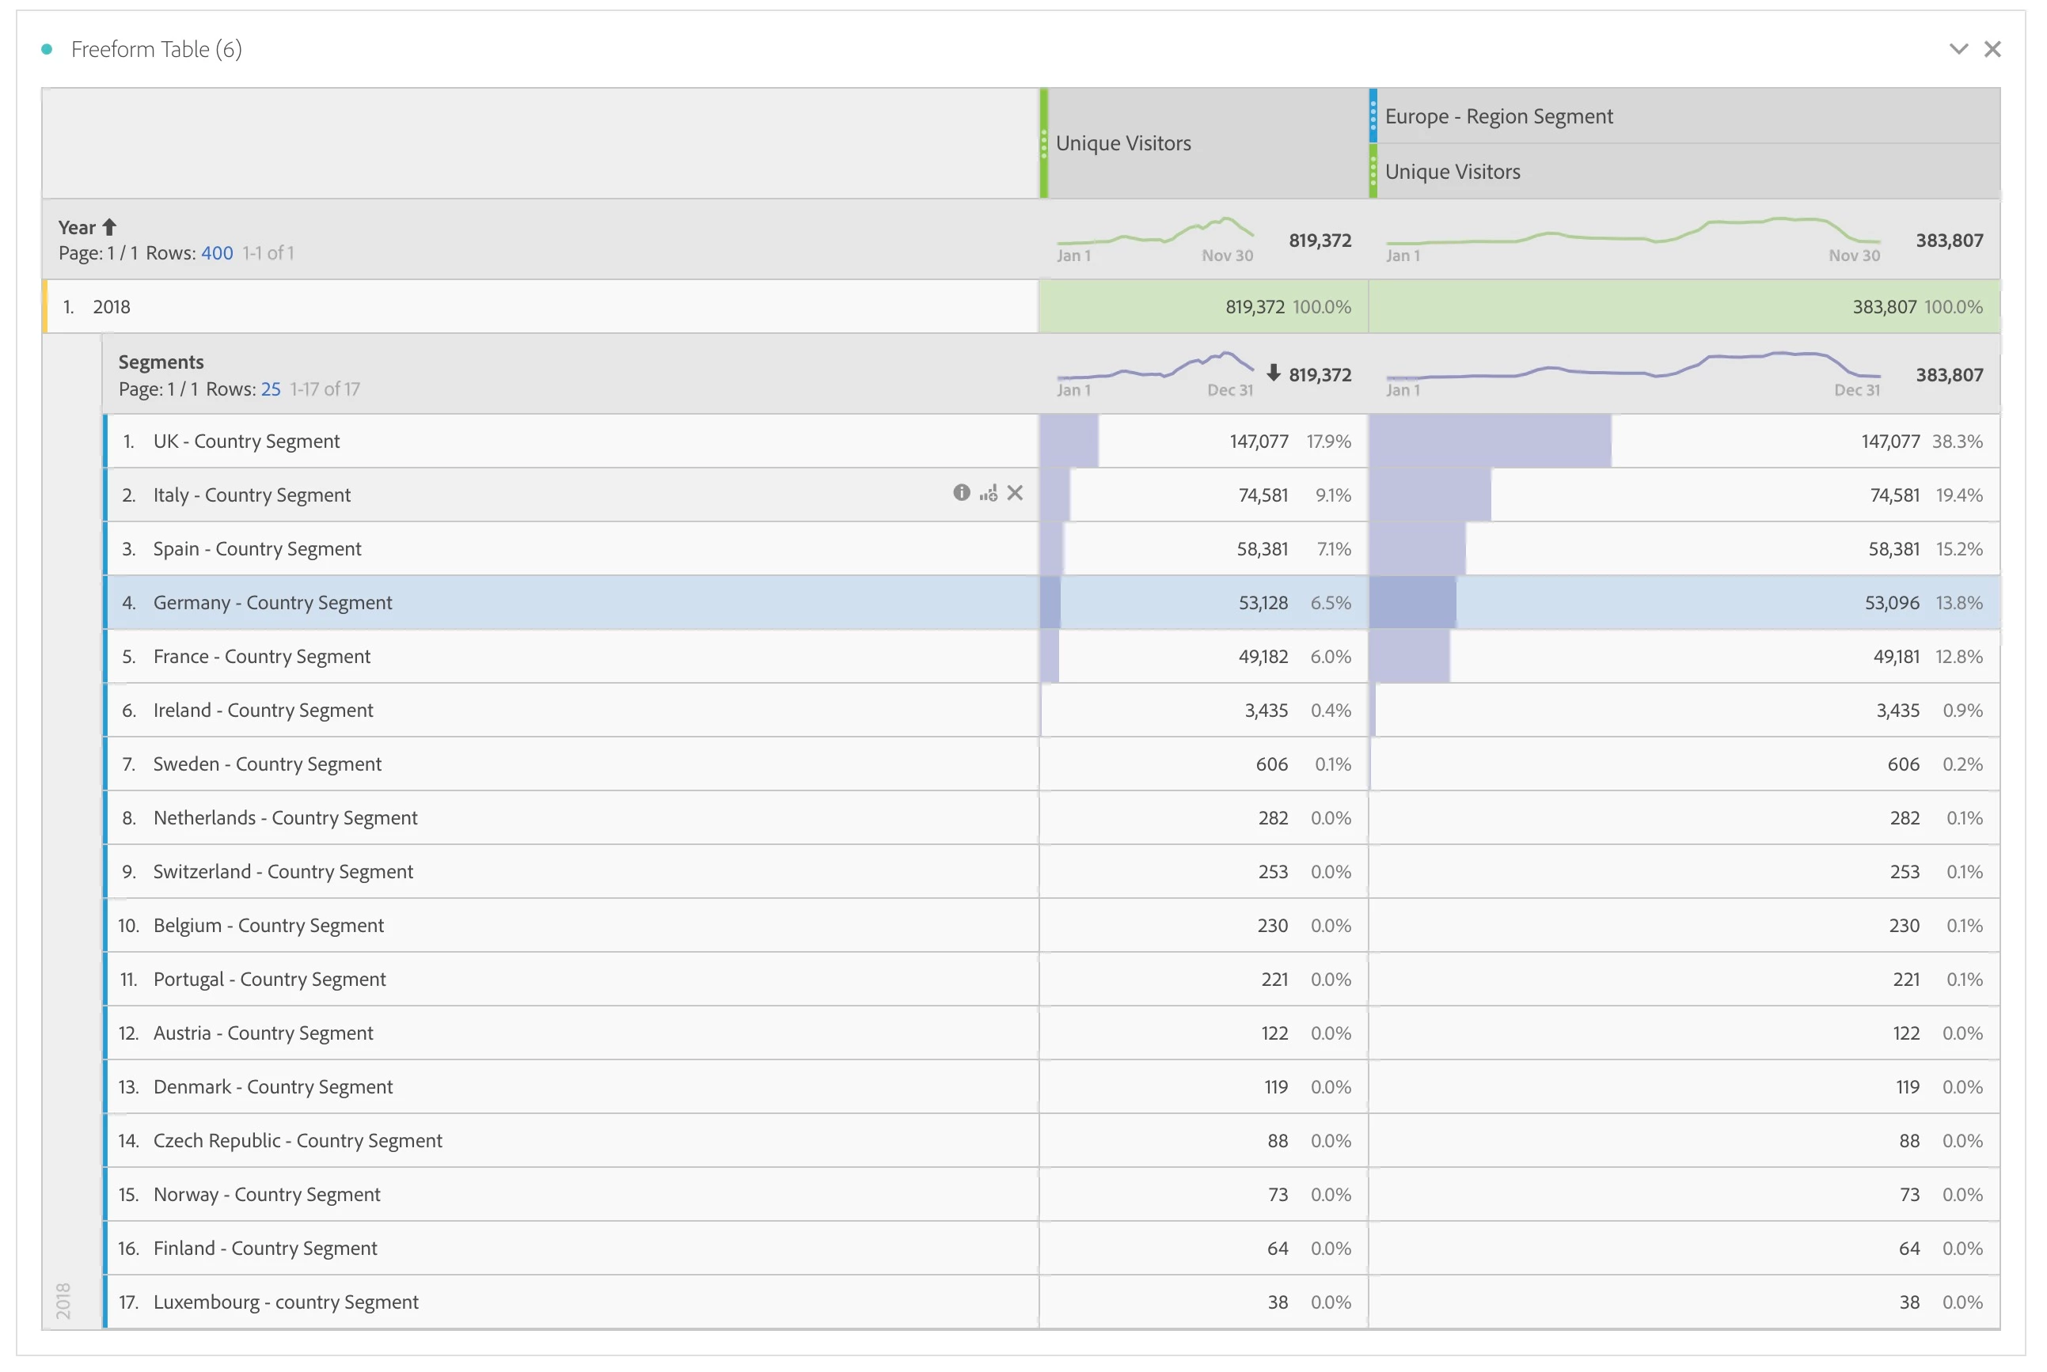Click the Segments column descending sort arrow
2047x1372 pixels.
click(x=1274, y=373)
